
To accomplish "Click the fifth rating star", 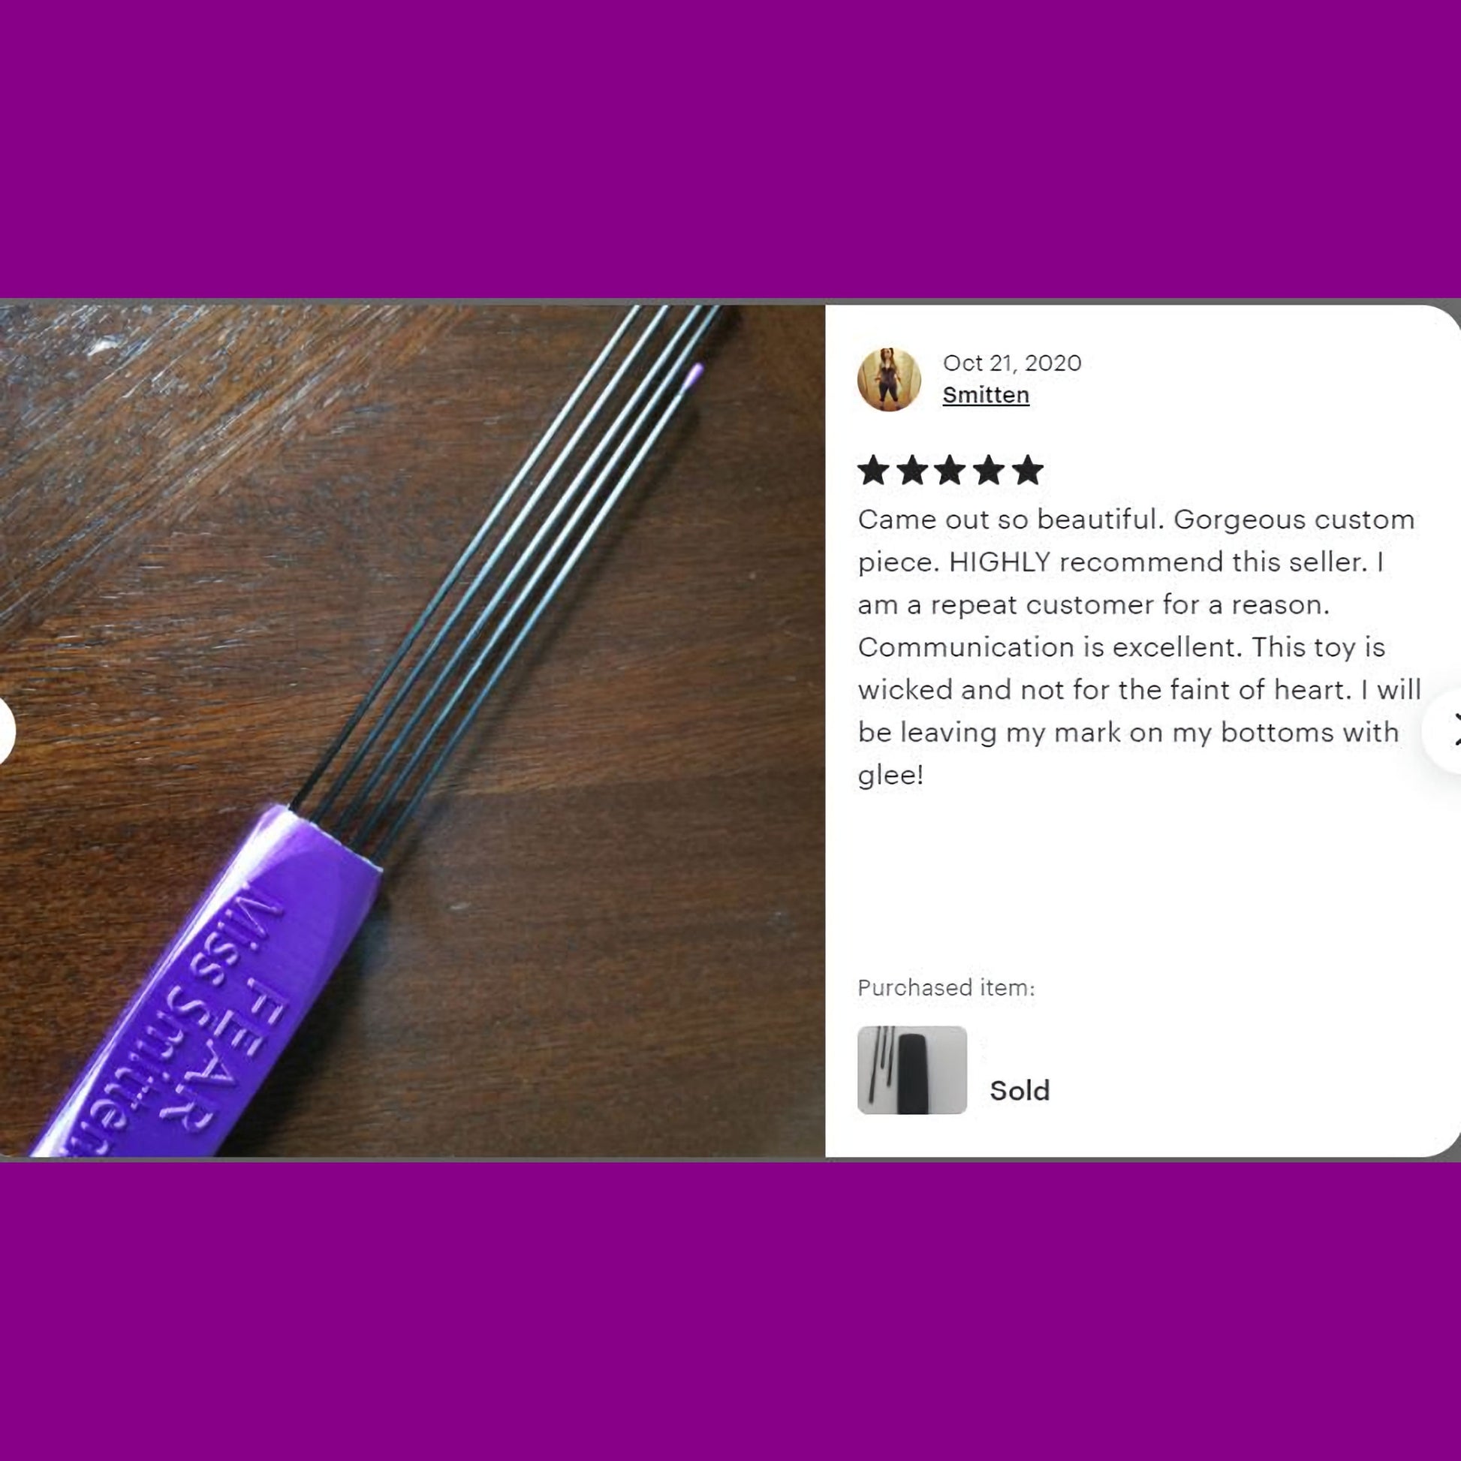I will point(1028,471).
